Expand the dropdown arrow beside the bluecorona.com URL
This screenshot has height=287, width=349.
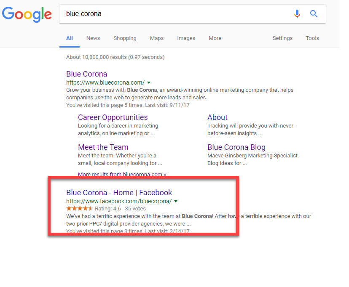point(149,82)
